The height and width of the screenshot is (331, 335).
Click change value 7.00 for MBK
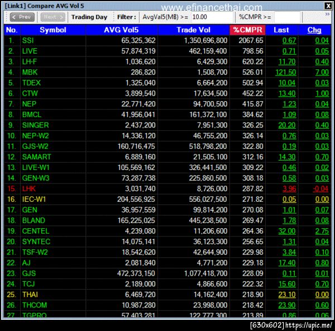click(x=322, y=72)
